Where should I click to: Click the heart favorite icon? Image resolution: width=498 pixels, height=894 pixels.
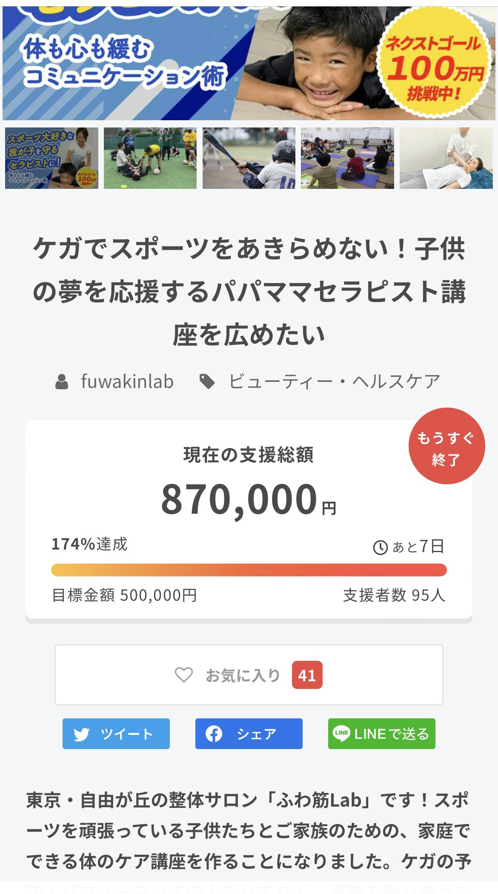click(184, 675)
